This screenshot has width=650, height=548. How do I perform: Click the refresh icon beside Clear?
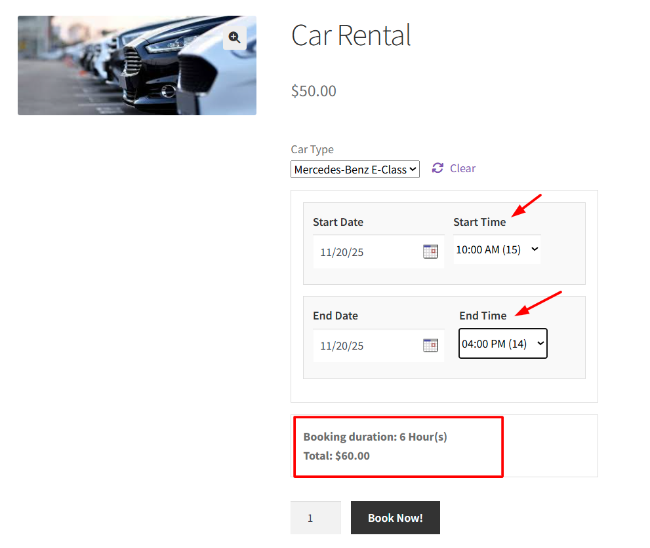437,168
